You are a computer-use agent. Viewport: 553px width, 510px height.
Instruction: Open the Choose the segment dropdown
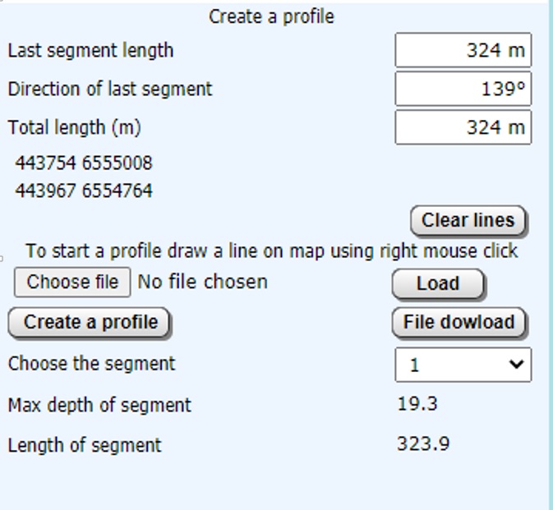(x=463, y=365)
